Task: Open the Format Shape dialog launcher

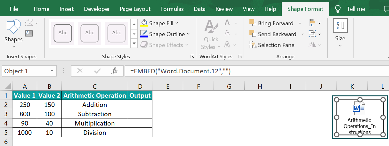Action: click(x=192, y=56)
